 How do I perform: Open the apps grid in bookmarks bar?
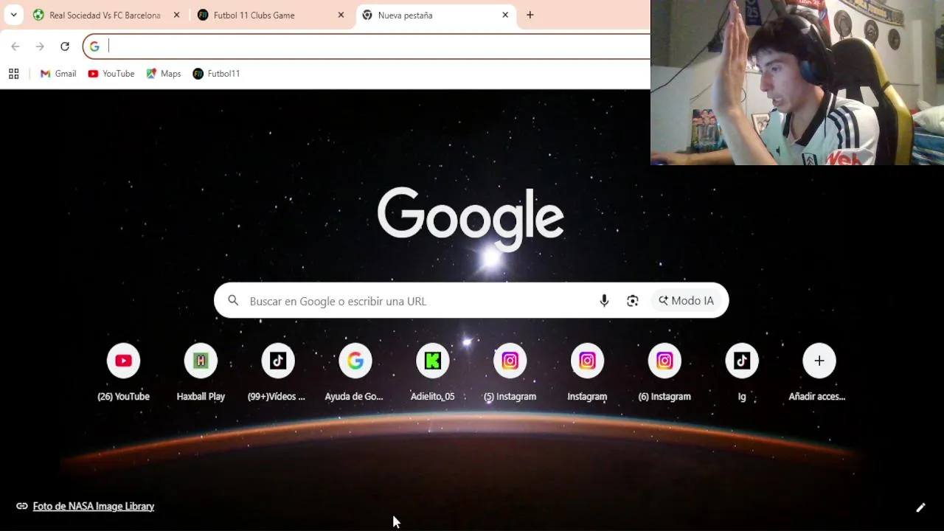click(13, 74)
